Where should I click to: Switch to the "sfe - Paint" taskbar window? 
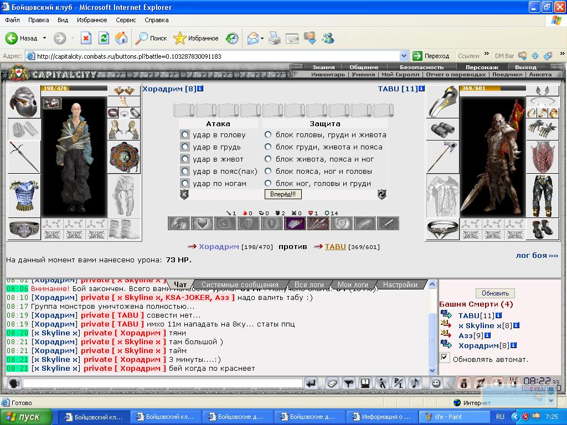[x=453, y=417]
